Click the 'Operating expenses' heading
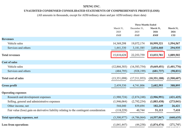Image resolution: width=183 pixels, height=129 pixels. click(14, 93)
